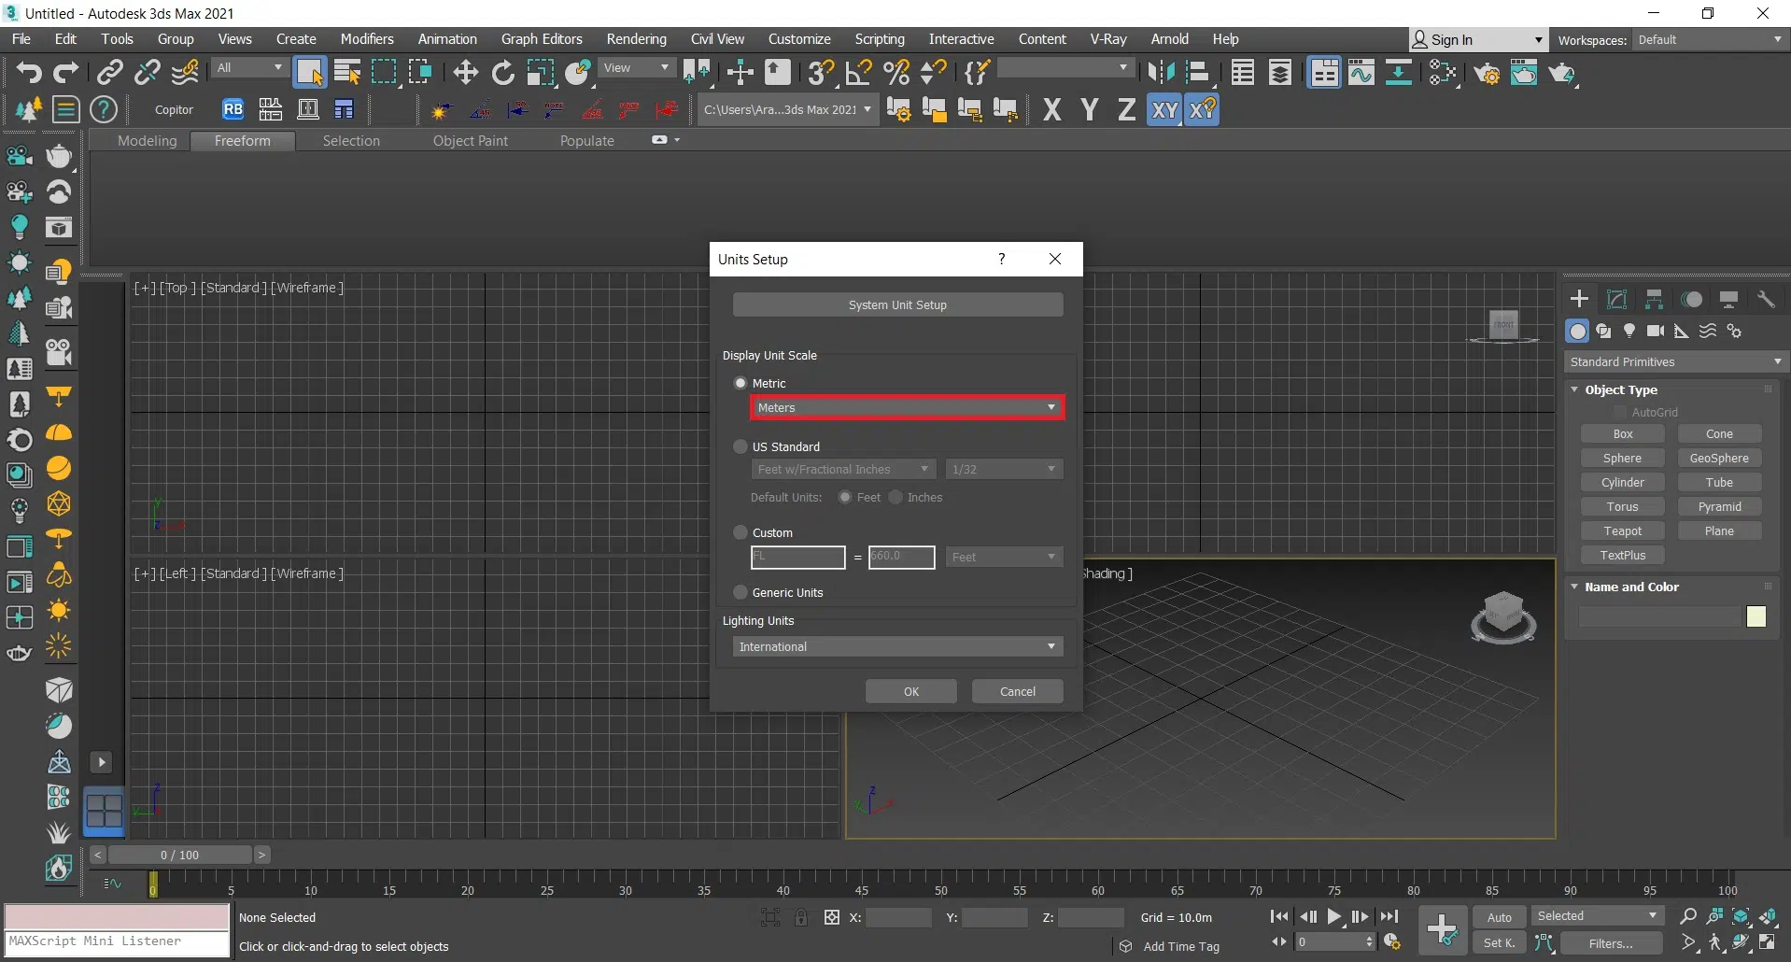1791x962 pixels.
Task: Select the Custom unit radio button
Action: click(x=740, y=532)
